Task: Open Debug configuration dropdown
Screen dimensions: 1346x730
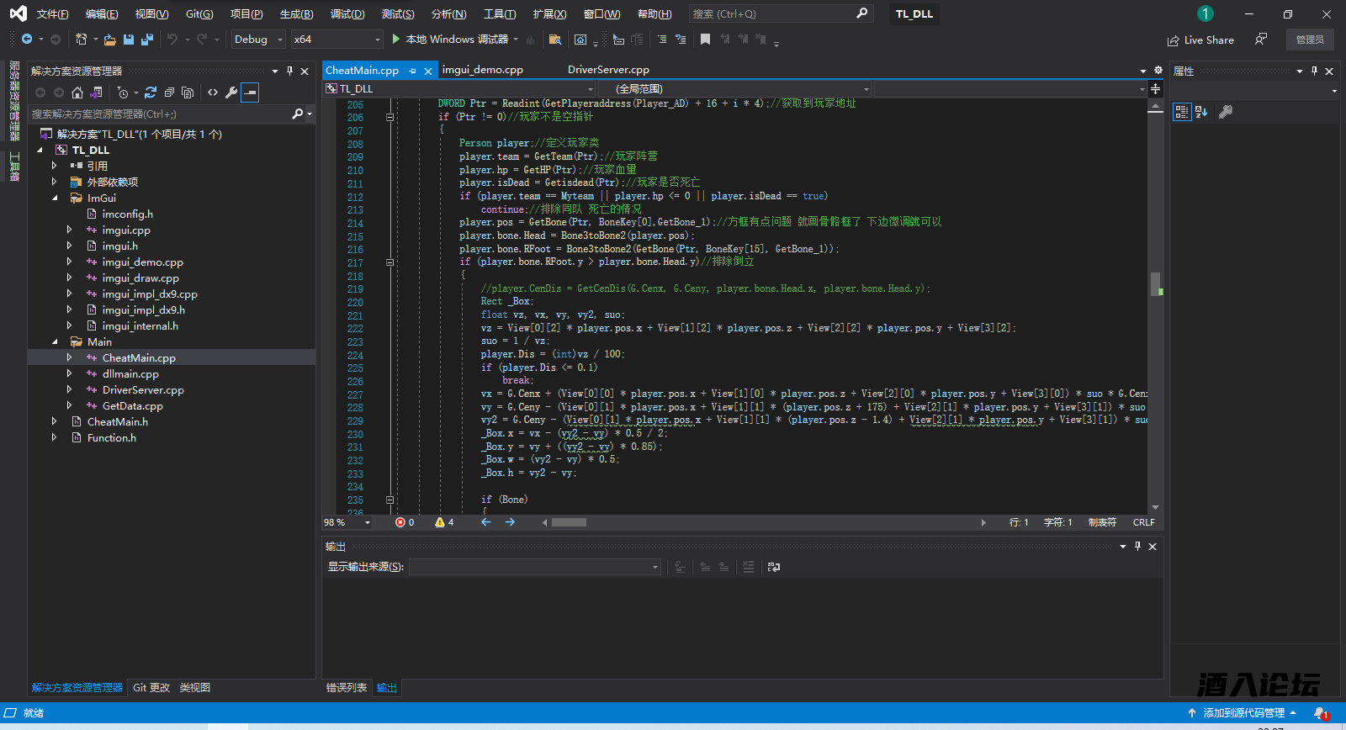Action: click(258, 40)
